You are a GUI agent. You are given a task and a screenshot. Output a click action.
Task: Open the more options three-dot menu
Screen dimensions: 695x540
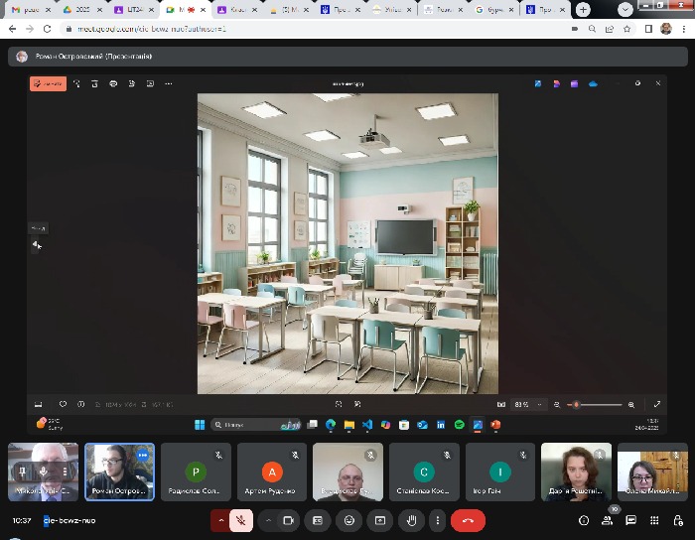click(x=437, y=520)
